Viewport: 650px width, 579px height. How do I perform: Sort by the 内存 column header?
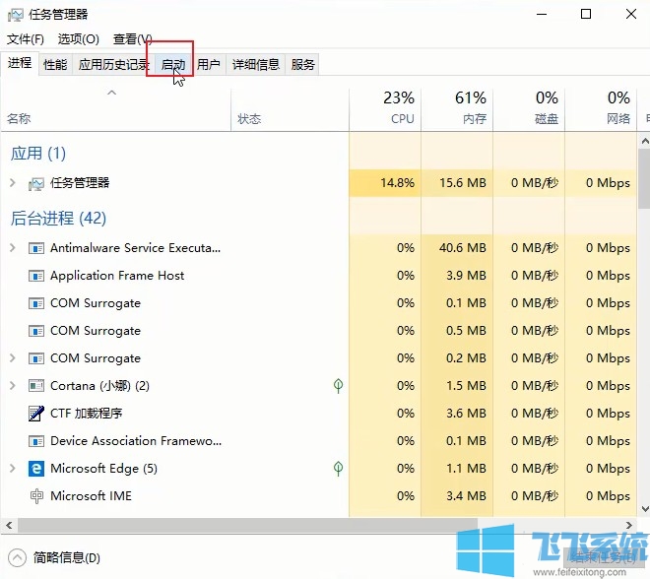click(457, 109)
